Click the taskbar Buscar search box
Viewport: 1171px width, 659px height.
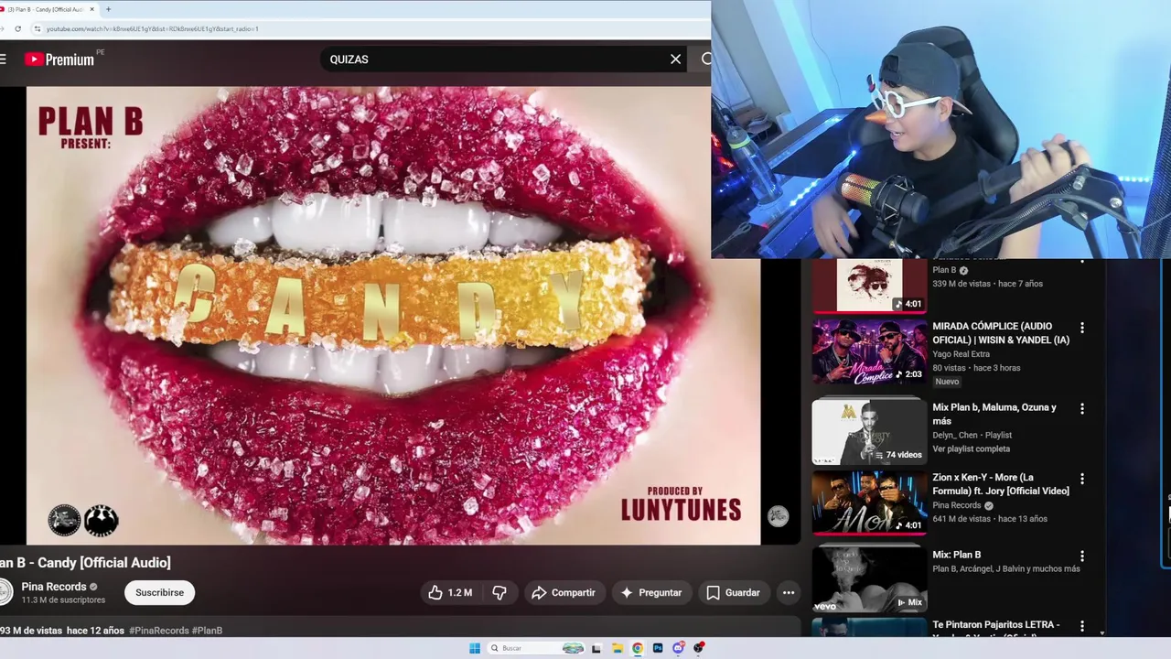pyautogui.click(x=536, y=648)
